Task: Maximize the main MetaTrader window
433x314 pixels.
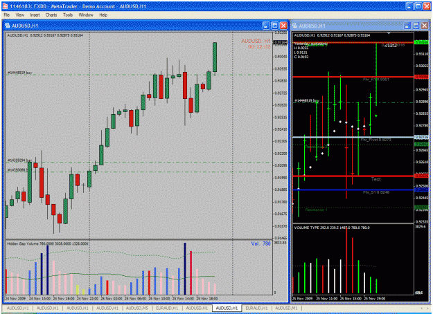Action: [418, 6]
